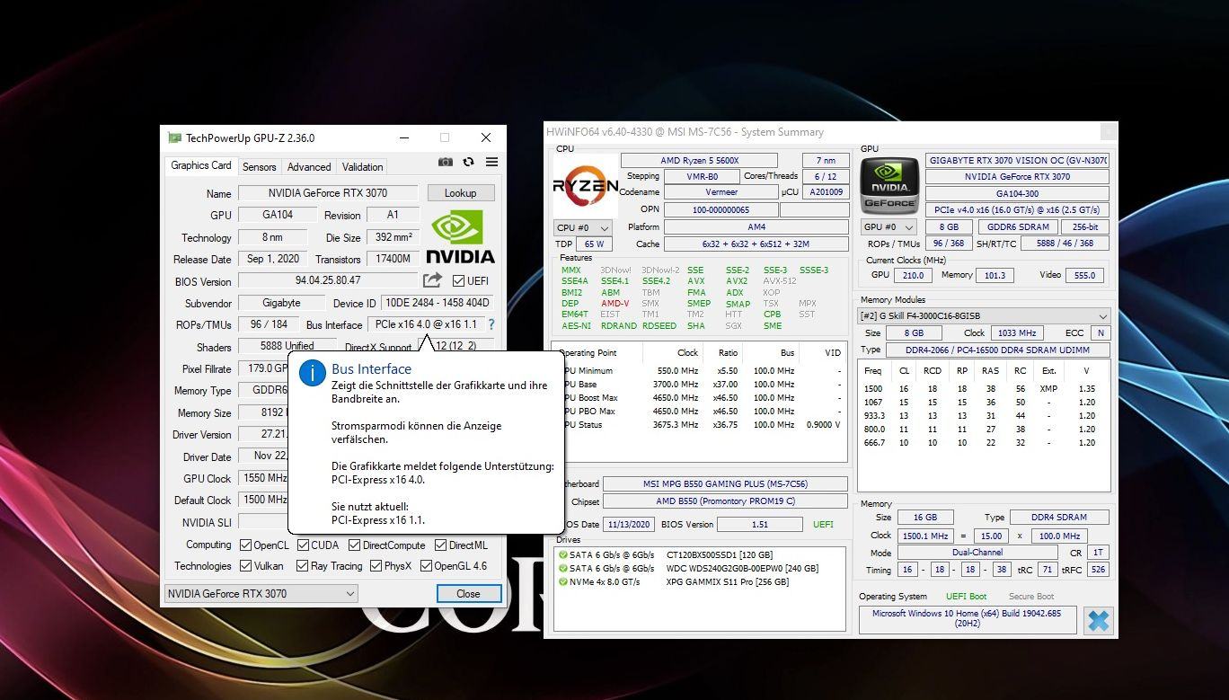Click the DDR4-2066 / PC4-16500 memory type field
1229x700 pixels.
point(997,350)
